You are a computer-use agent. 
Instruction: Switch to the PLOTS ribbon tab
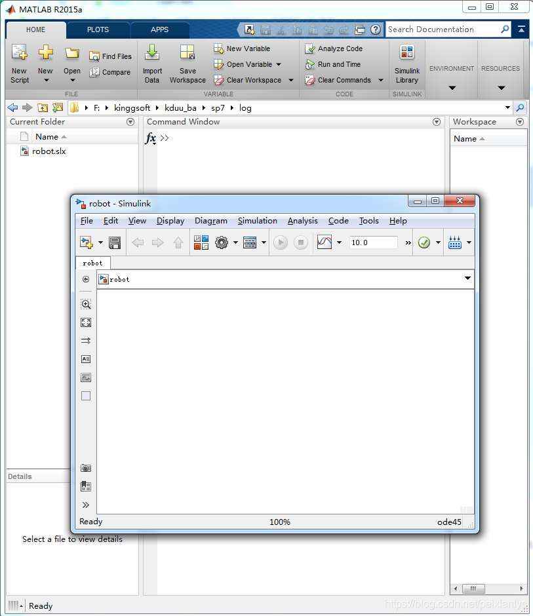click(98, 29)
